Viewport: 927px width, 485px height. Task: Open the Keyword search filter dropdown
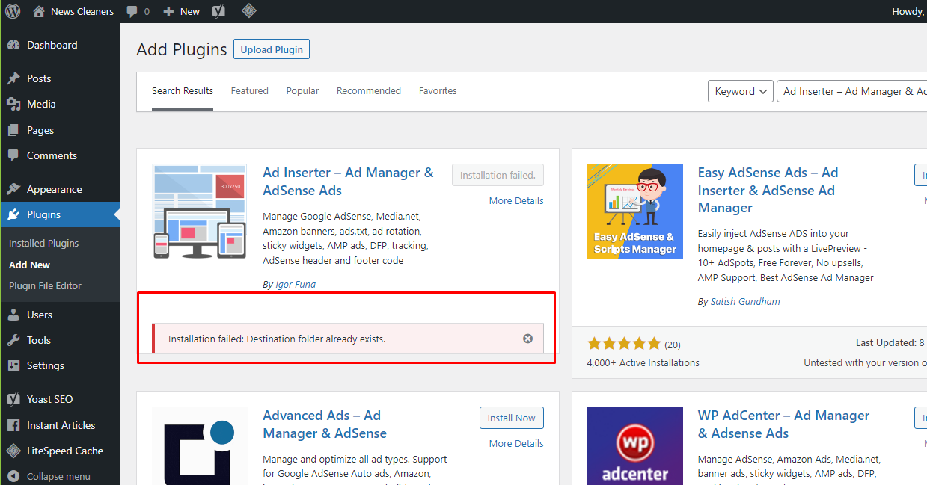[740, 90]
